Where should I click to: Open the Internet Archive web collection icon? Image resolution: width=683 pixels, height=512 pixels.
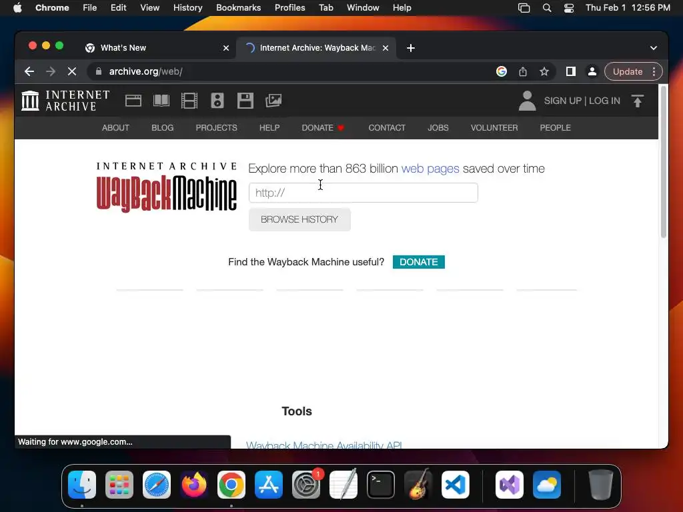pos(133,101)
